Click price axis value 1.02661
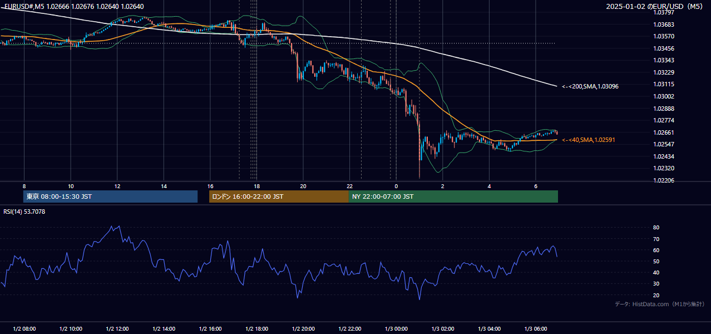 point(664,132)
